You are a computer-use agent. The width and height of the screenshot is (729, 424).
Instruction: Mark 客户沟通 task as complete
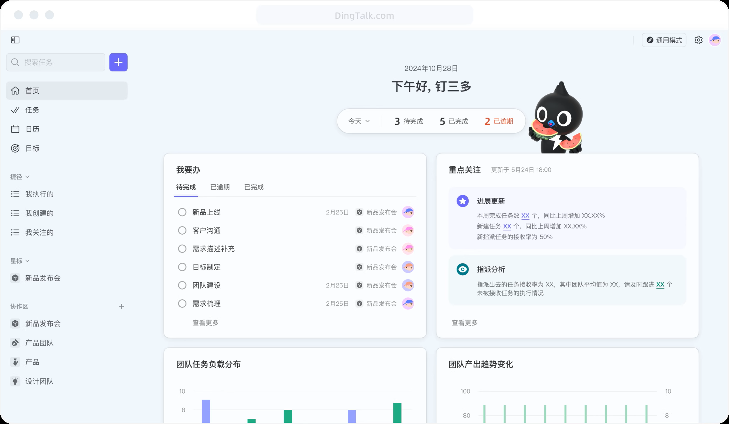tap(182, 230)
